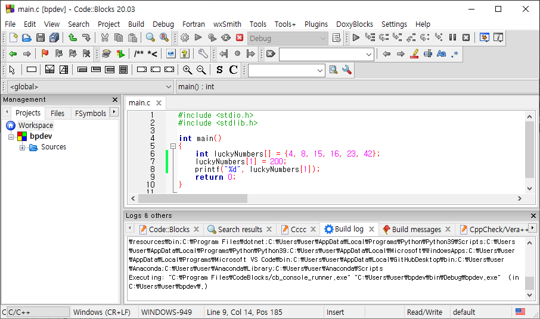Click the Debug/Continue start icon

[356, 37]
